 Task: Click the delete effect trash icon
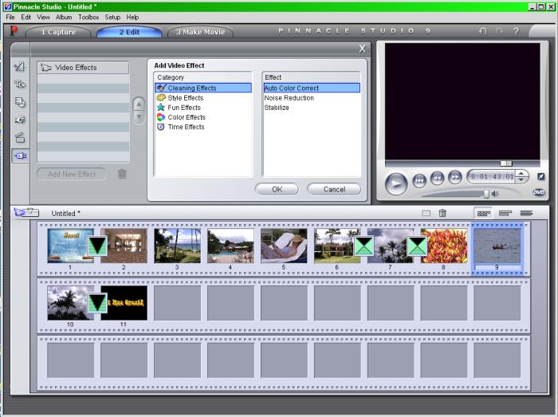122,174
